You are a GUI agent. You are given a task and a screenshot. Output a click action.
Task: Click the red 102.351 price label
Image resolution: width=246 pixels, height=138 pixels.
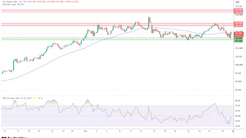238,26
